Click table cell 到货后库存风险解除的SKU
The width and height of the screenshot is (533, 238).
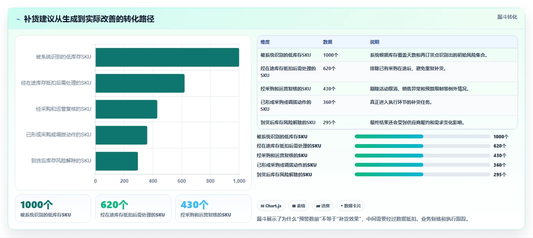(x=288, y=123)
